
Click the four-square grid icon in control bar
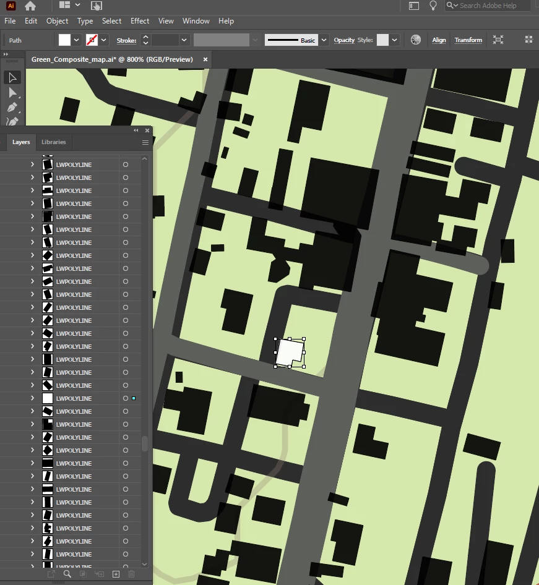point(529,40)
